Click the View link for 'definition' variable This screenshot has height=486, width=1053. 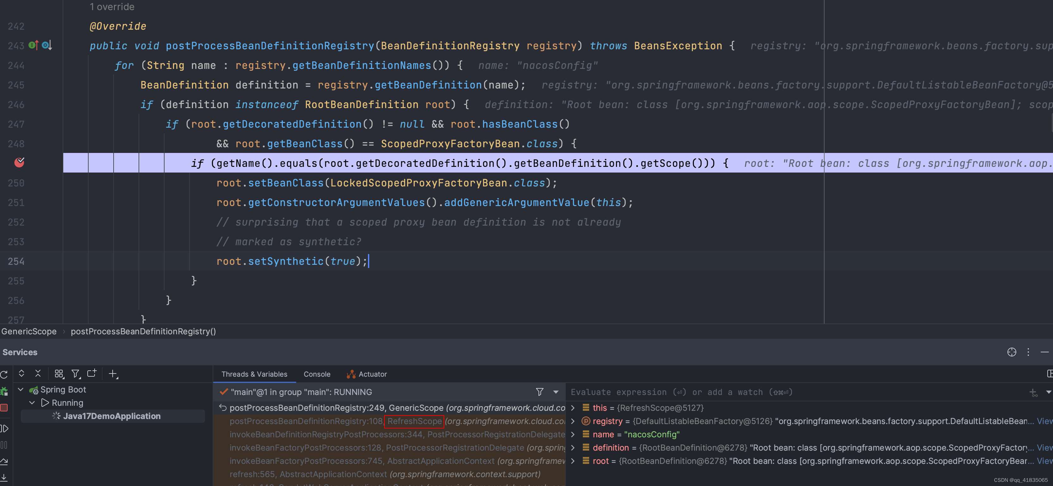click(1044, 448)
